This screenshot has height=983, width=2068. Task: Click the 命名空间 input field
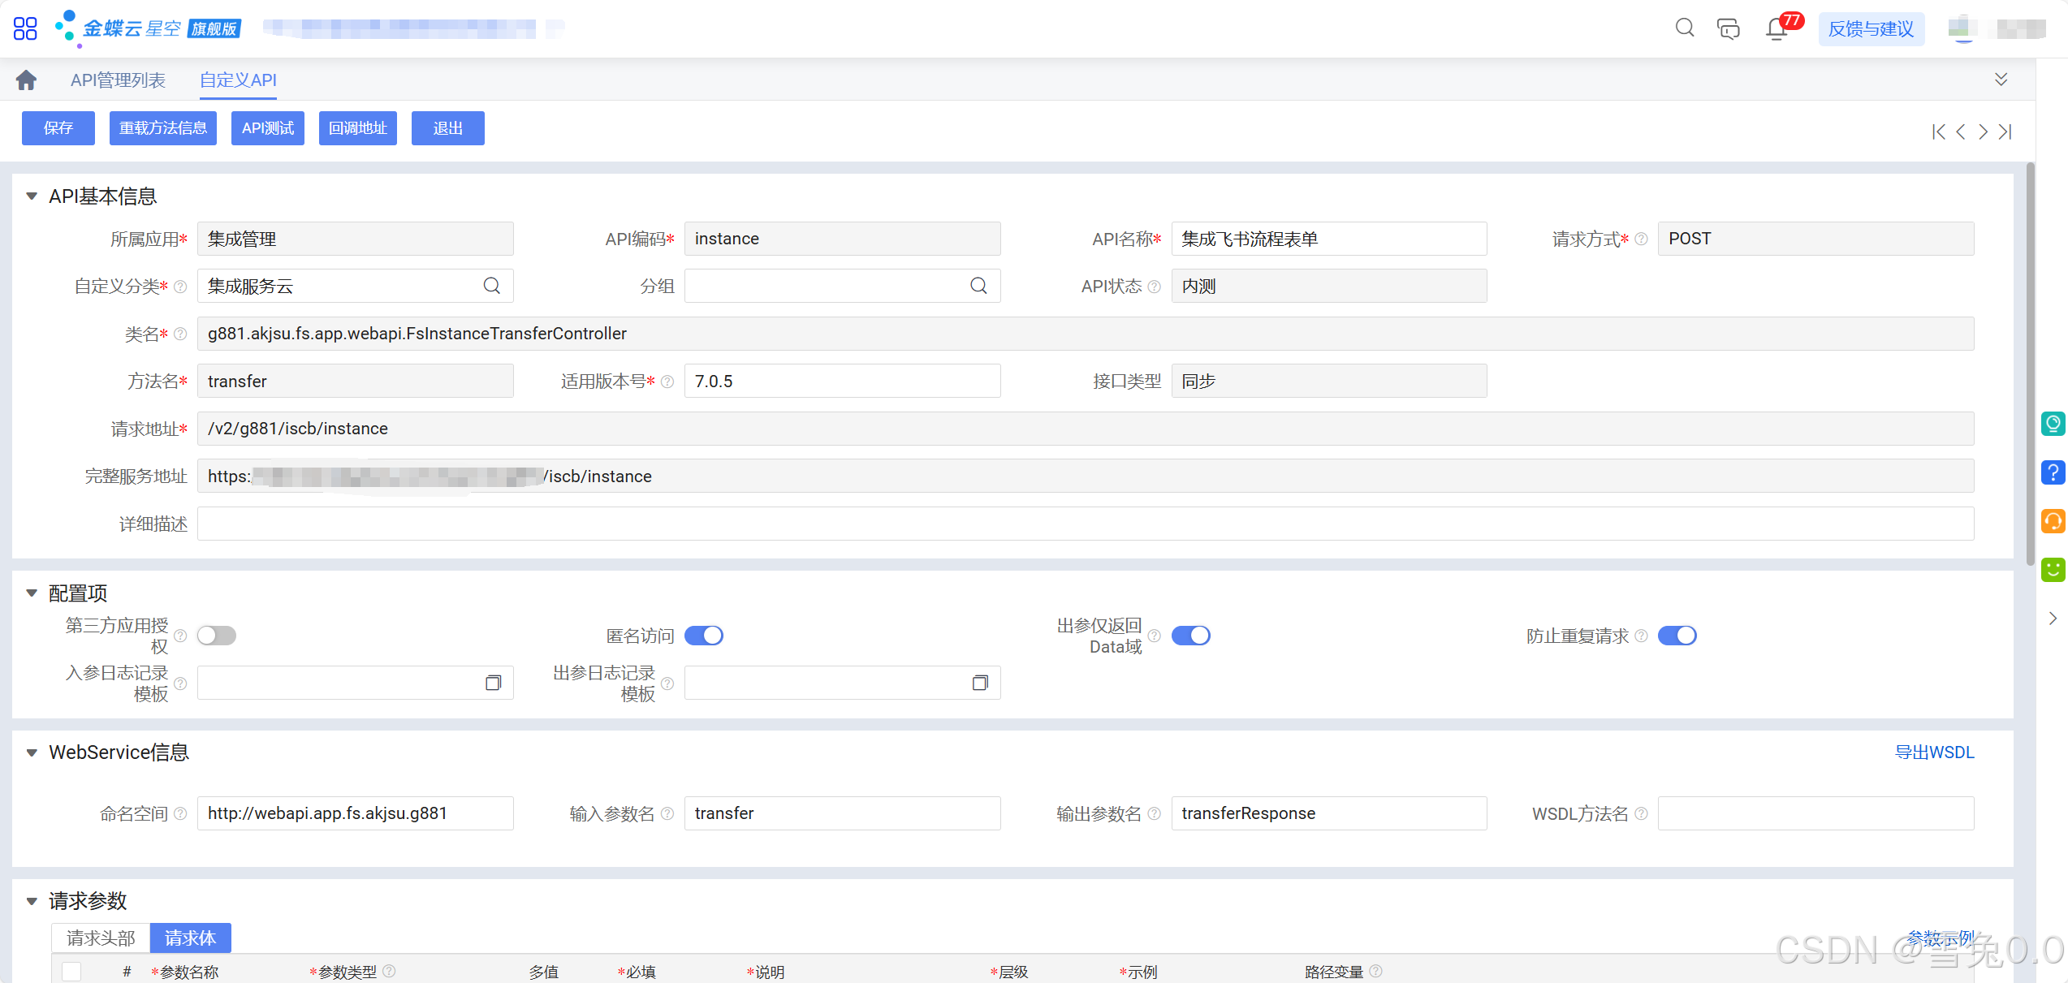(356, 813)
